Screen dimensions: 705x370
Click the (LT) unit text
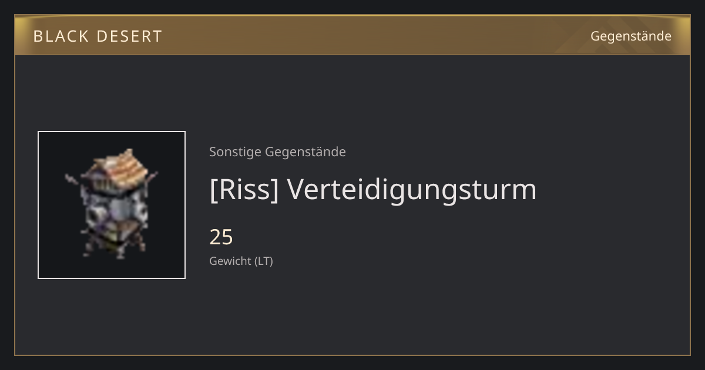[x=264, y=261]
